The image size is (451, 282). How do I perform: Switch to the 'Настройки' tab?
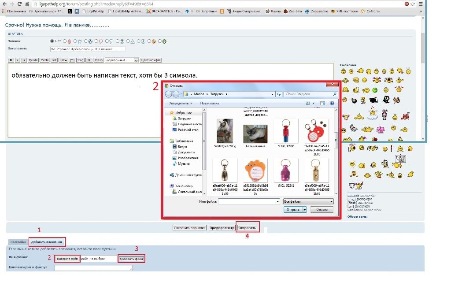point(18,242)
